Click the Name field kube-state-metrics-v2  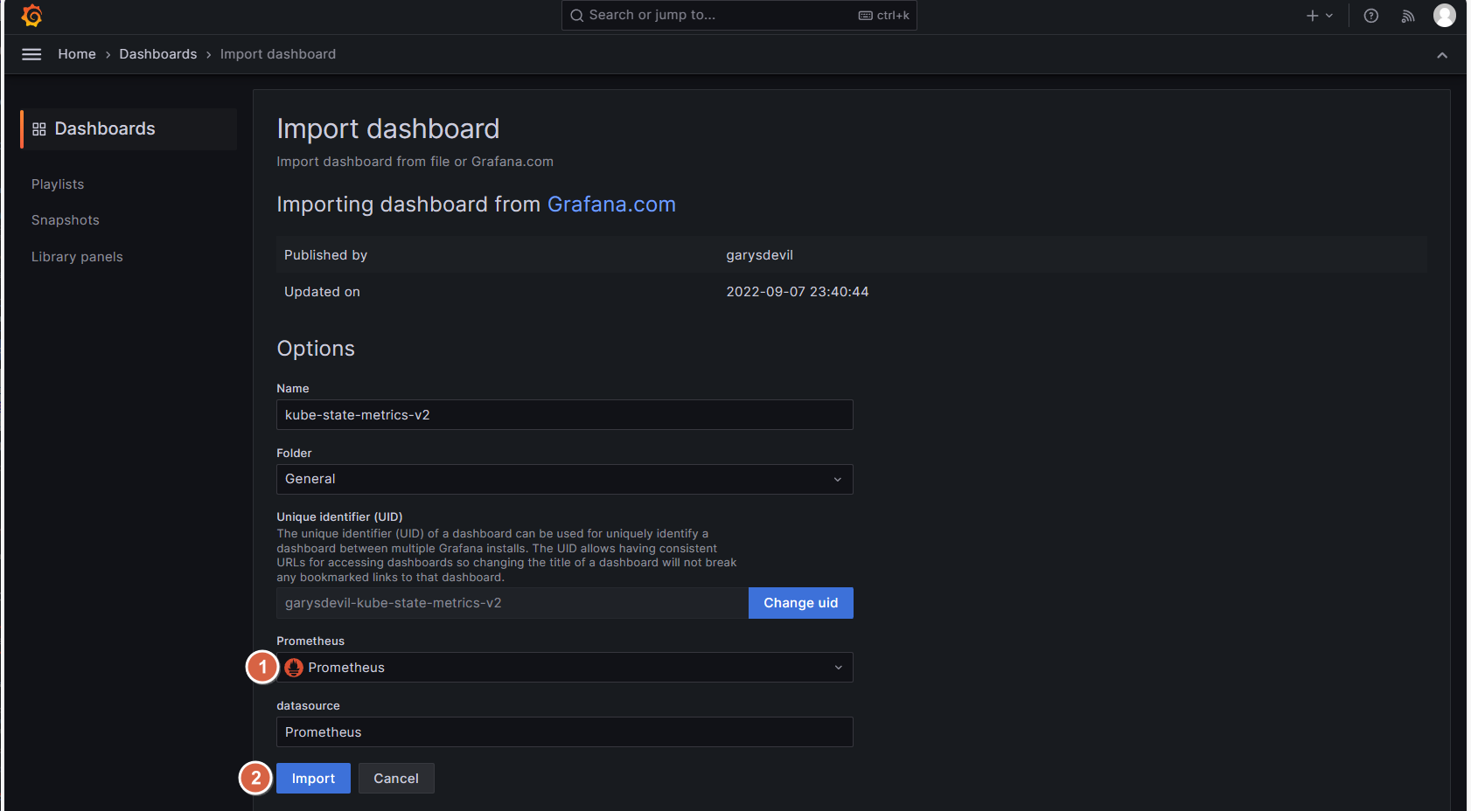click(x=565, y=415)
